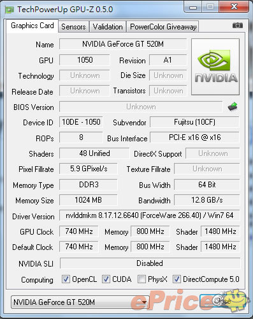Open the GeForce GT 520M GPU dropdown
This screenshot has width=253, height=319.
80,302
